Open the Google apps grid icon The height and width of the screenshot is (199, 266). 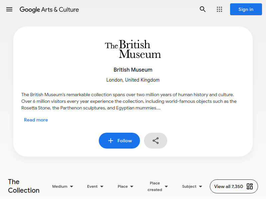click(219, 9)
